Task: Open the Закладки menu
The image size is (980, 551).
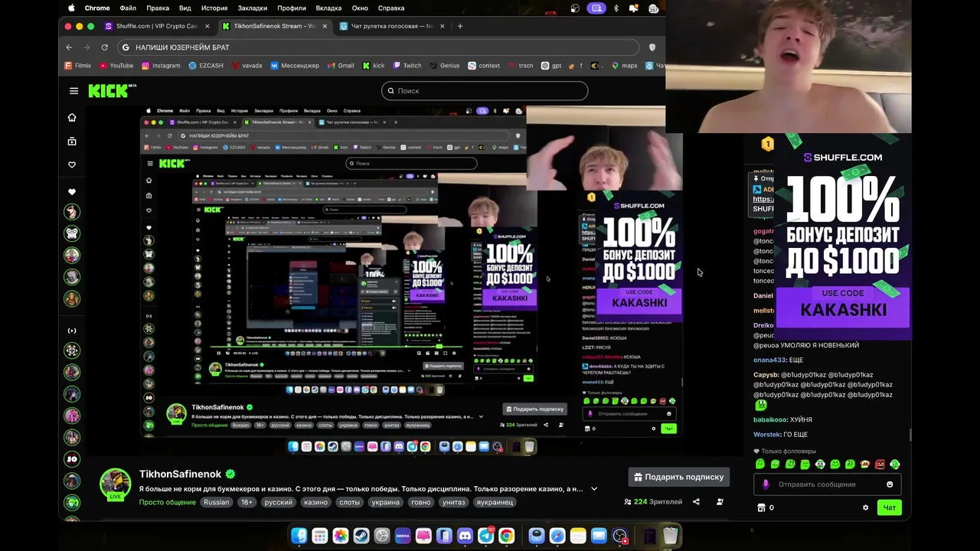Action: [x=253, y=8]
